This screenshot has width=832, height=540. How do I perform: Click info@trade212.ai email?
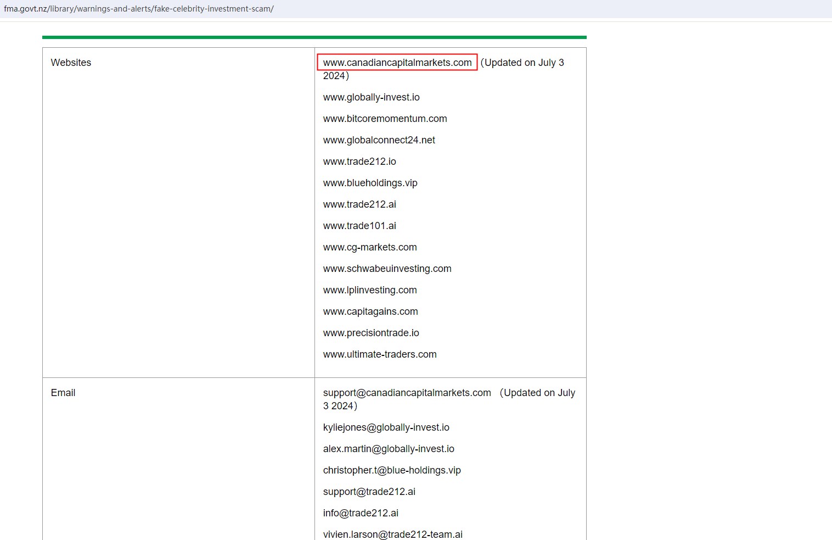pyautogui.click(x=361, y=513)
